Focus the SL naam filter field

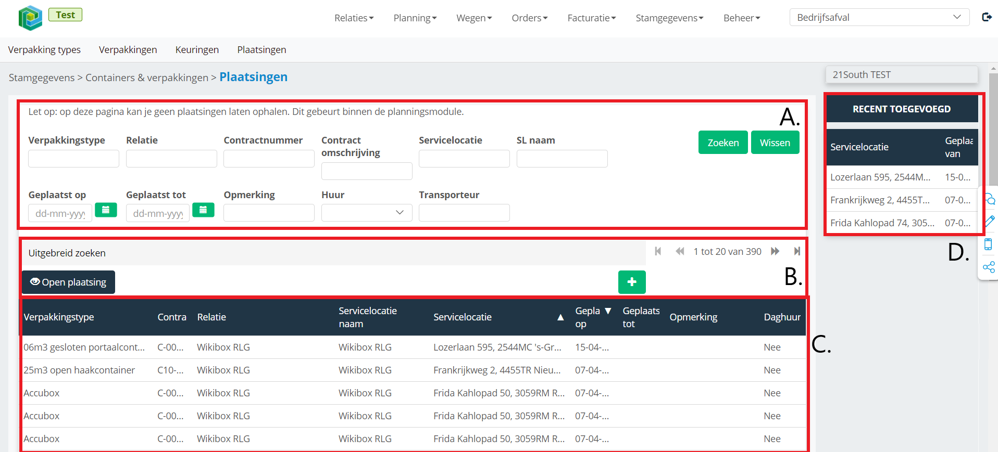(562, 159)
